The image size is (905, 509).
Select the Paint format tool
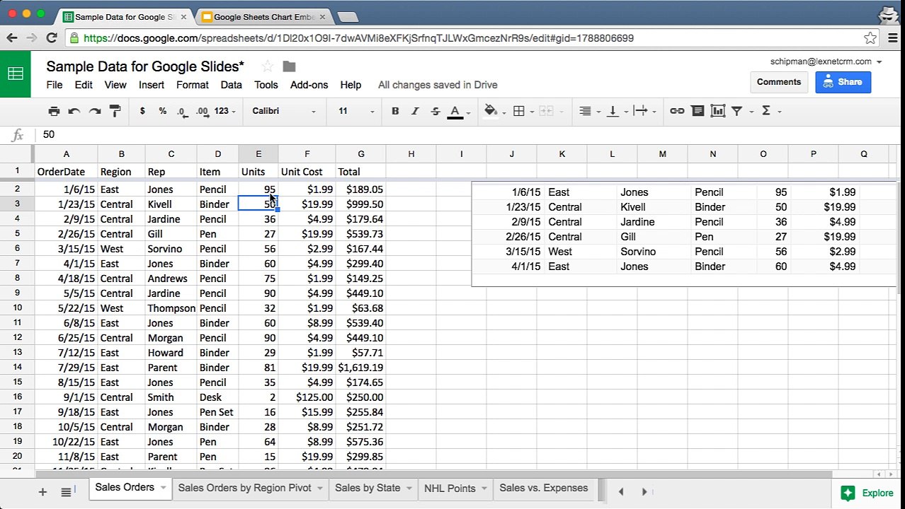click(x=115, y=111)
